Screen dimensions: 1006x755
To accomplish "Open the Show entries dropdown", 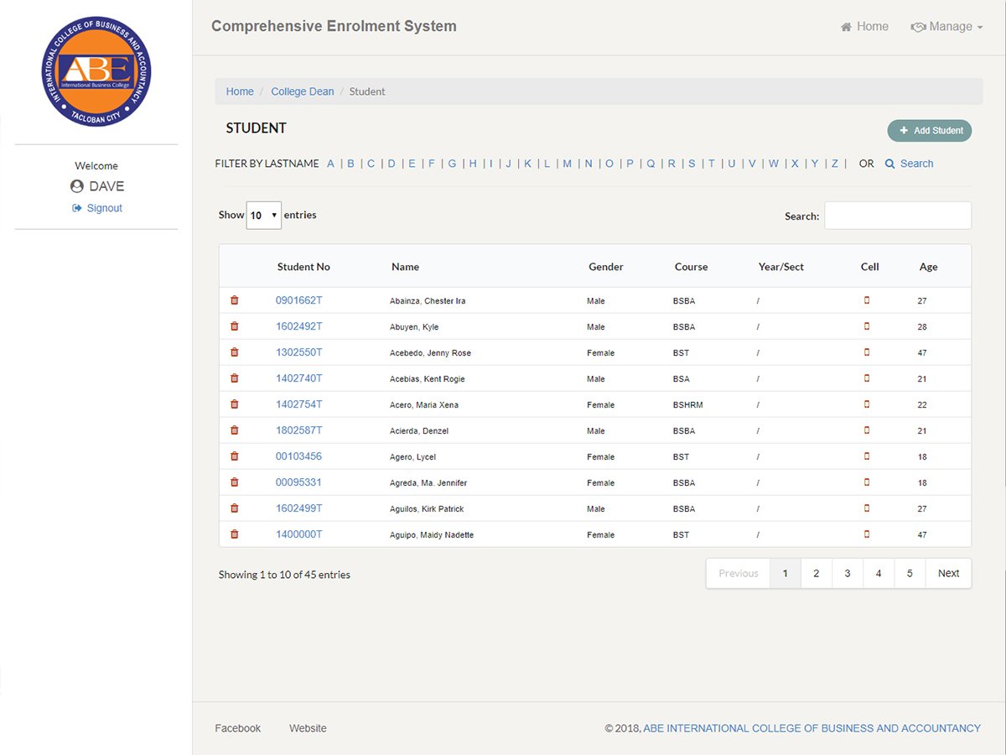I will [263, 216].
